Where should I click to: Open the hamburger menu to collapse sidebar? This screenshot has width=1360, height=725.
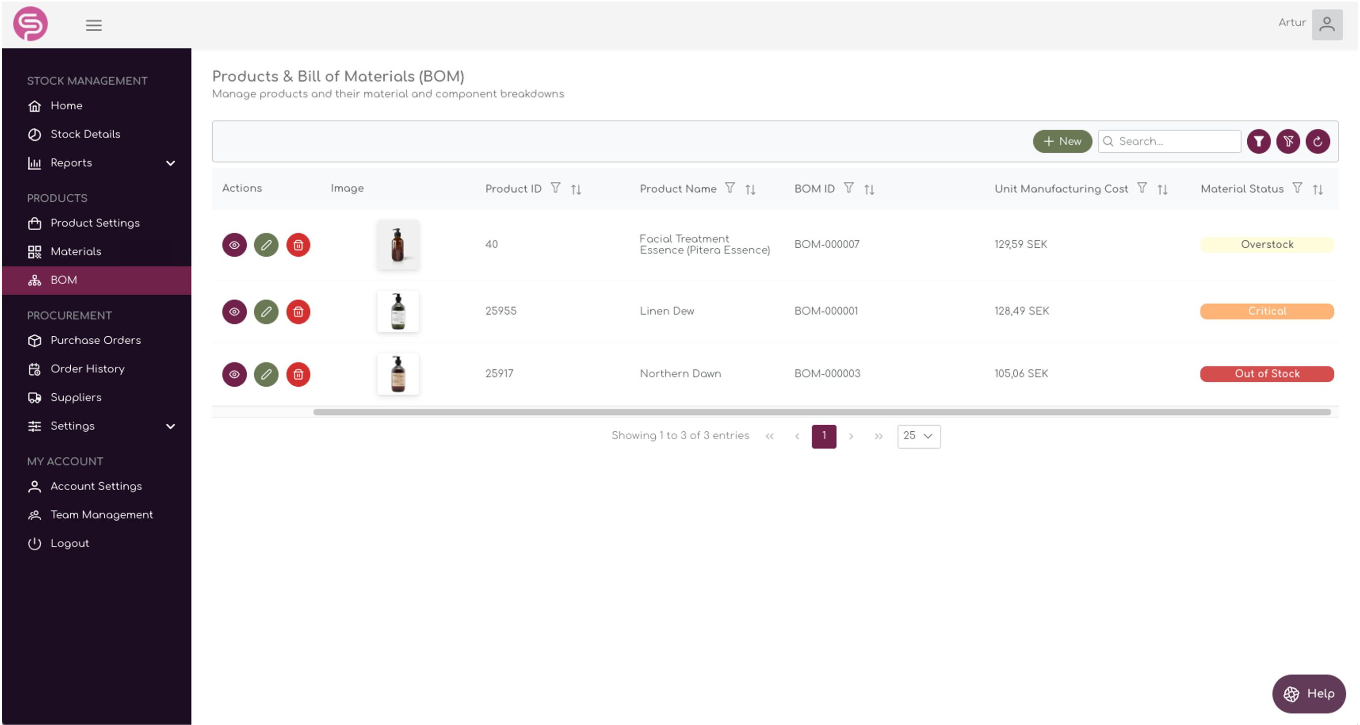(x=94, y=25)
